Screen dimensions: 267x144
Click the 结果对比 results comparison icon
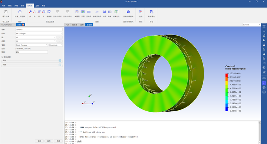pyautogui.click(x=116, y=12)
